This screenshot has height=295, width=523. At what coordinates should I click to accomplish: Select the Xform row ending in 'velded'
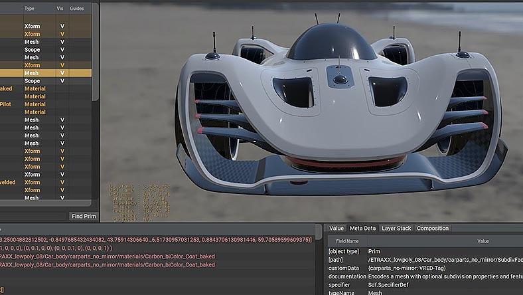click(x=46, y=182)
